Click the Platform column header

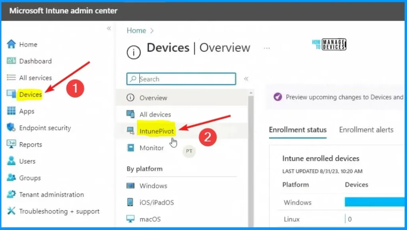295,185
